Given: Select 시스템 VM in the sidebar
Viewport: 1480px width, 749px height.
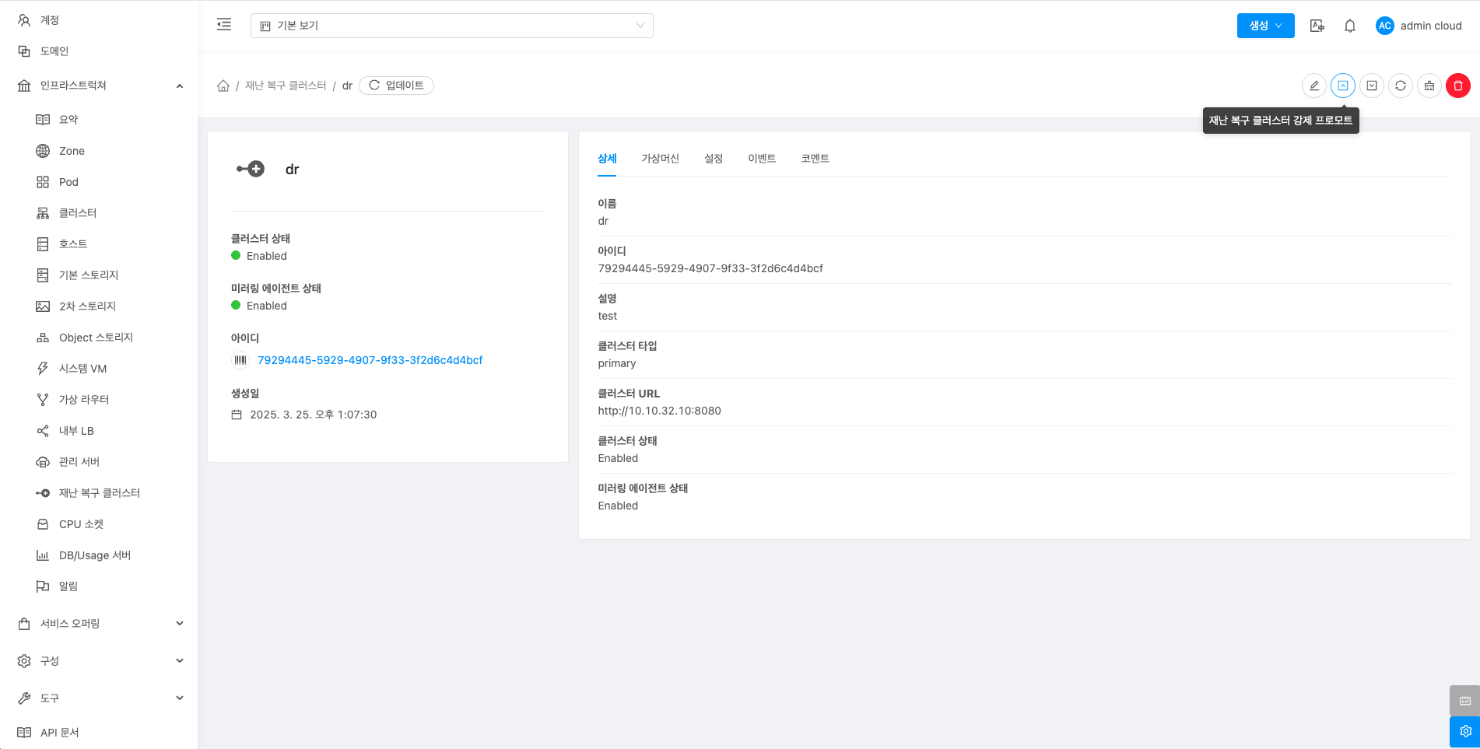Looking at the screenshot, I should (x=82, y=369).
